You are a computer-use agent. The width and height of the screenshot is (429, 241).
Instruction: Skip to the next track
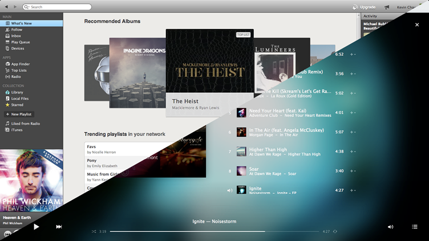click(x=59, y=227)
